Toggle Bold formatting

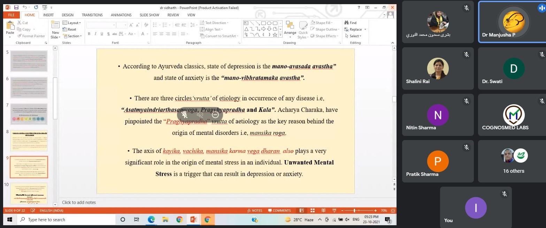tap(89, 34)
